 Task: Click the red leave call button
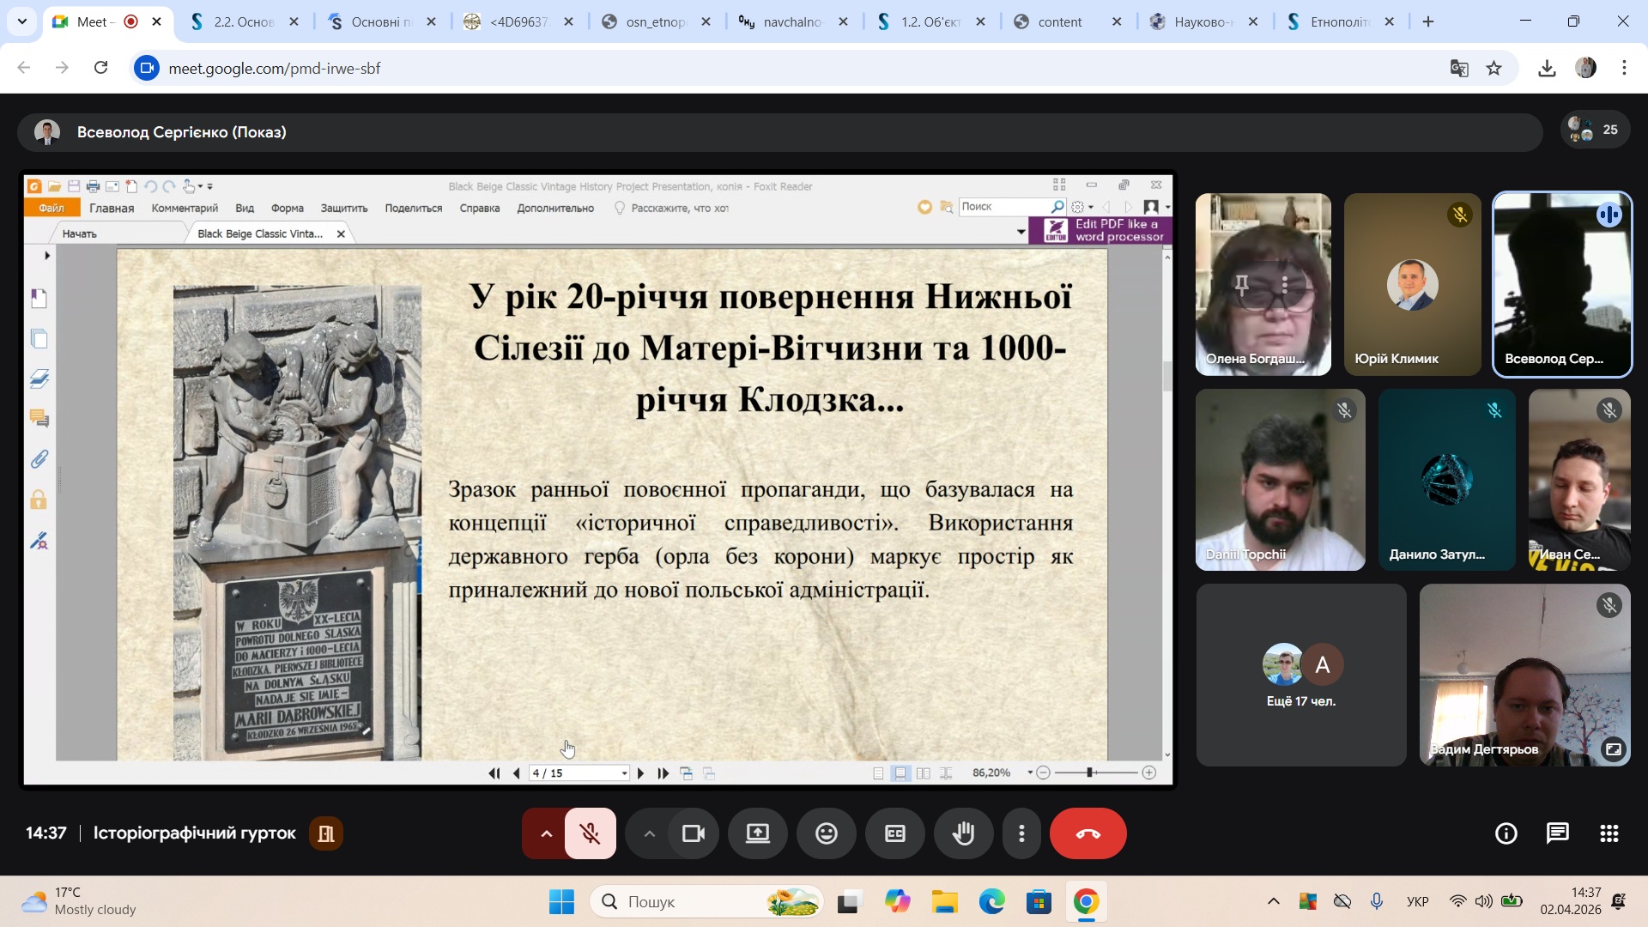[x=1088, y=833]
